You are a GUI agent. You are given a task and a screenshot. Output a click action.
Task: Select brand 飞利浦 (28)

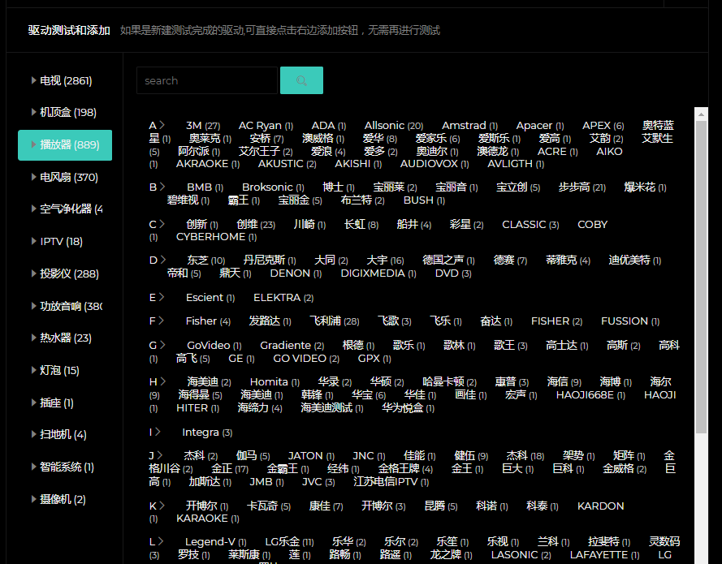[x=335, y=321]
